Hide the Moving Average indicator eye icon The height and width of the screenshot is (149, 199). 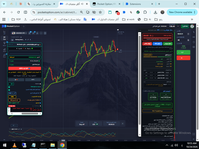tap(26, 40)
